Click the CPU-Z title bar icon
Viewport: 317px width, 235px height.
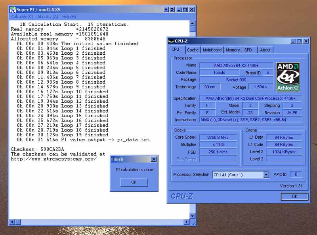click(x=171, y=41)
